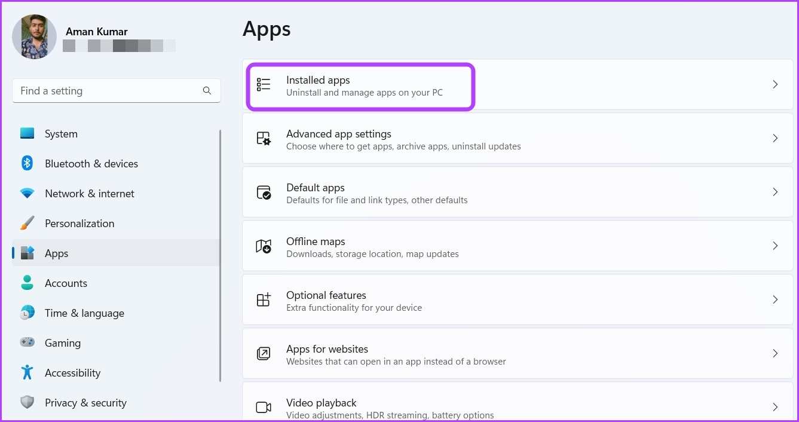Click the Installed apps list icon
This screenshot has width=799, height=422.
pos(264,85)
